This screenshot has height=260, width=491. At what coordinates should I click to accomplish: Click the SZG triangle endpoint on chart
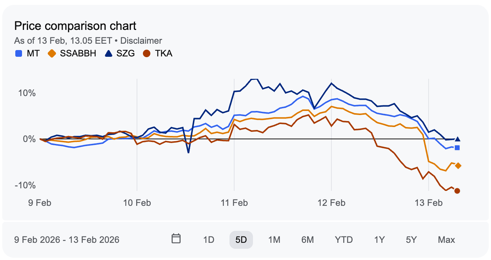coord(457,139)
